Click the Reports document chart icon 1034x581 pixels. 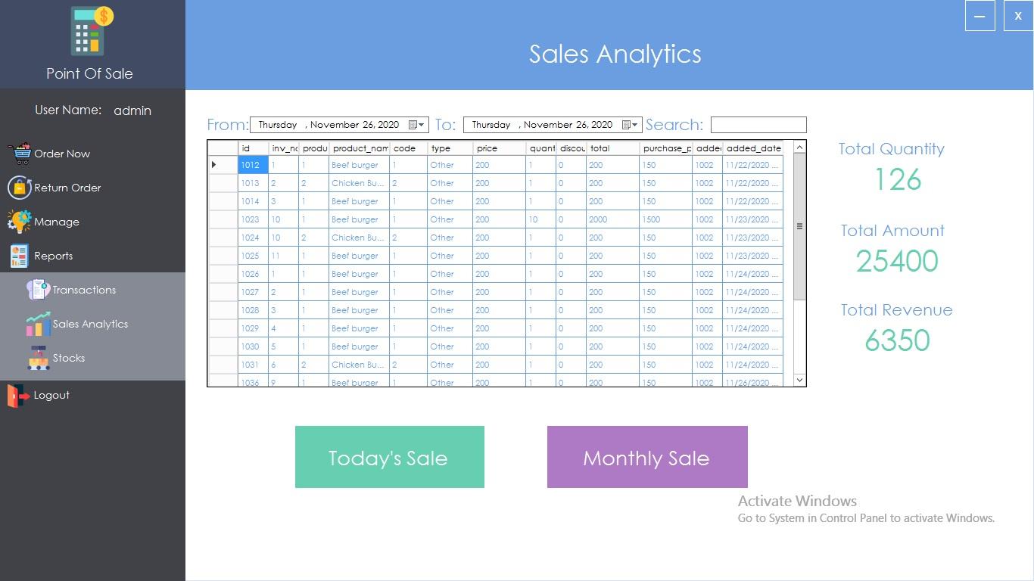point(21,255)
